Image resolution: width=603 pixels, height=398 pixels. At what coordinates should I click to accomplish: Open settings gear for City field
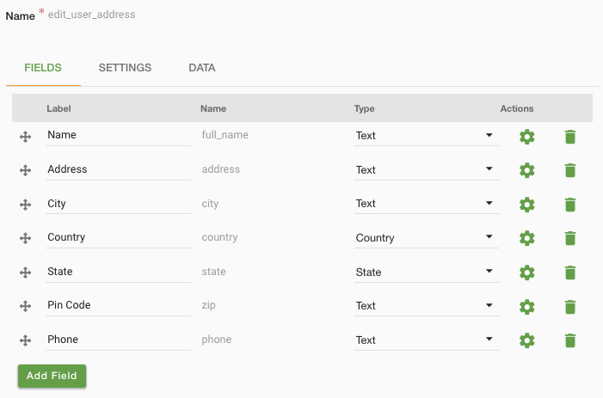[526, 205]
